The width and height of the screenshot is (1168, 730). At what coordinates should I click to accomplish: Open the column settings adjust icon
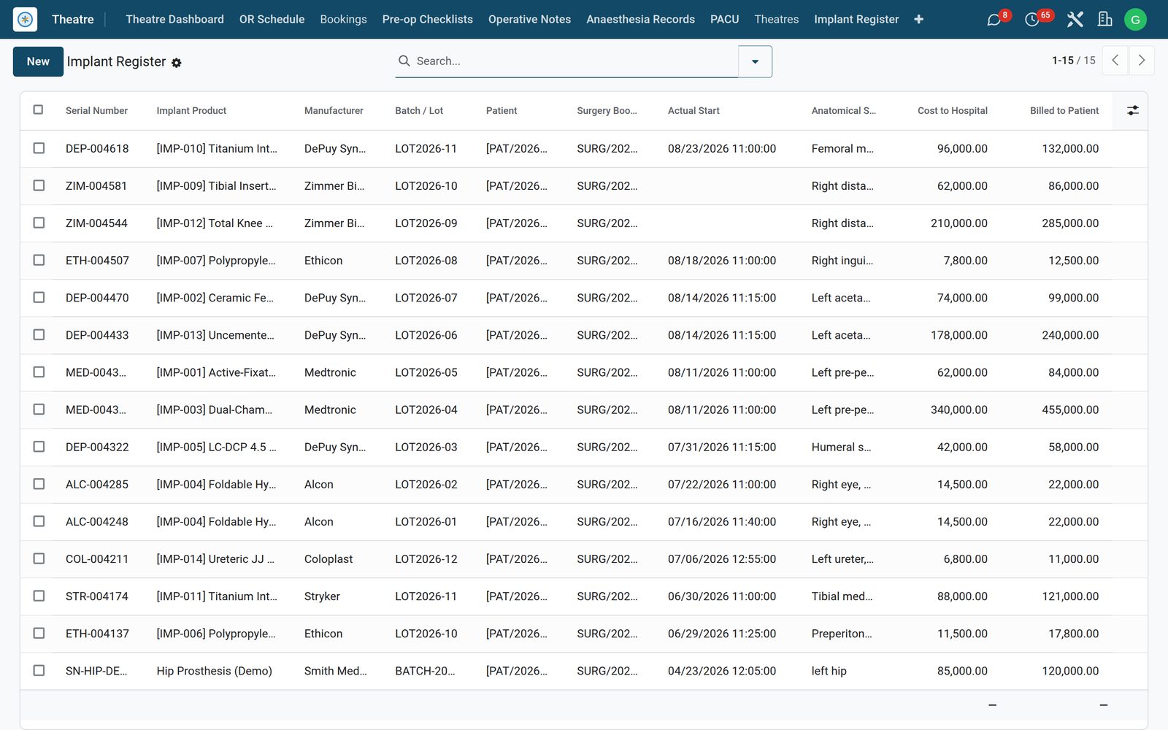tap(1132, 110)
